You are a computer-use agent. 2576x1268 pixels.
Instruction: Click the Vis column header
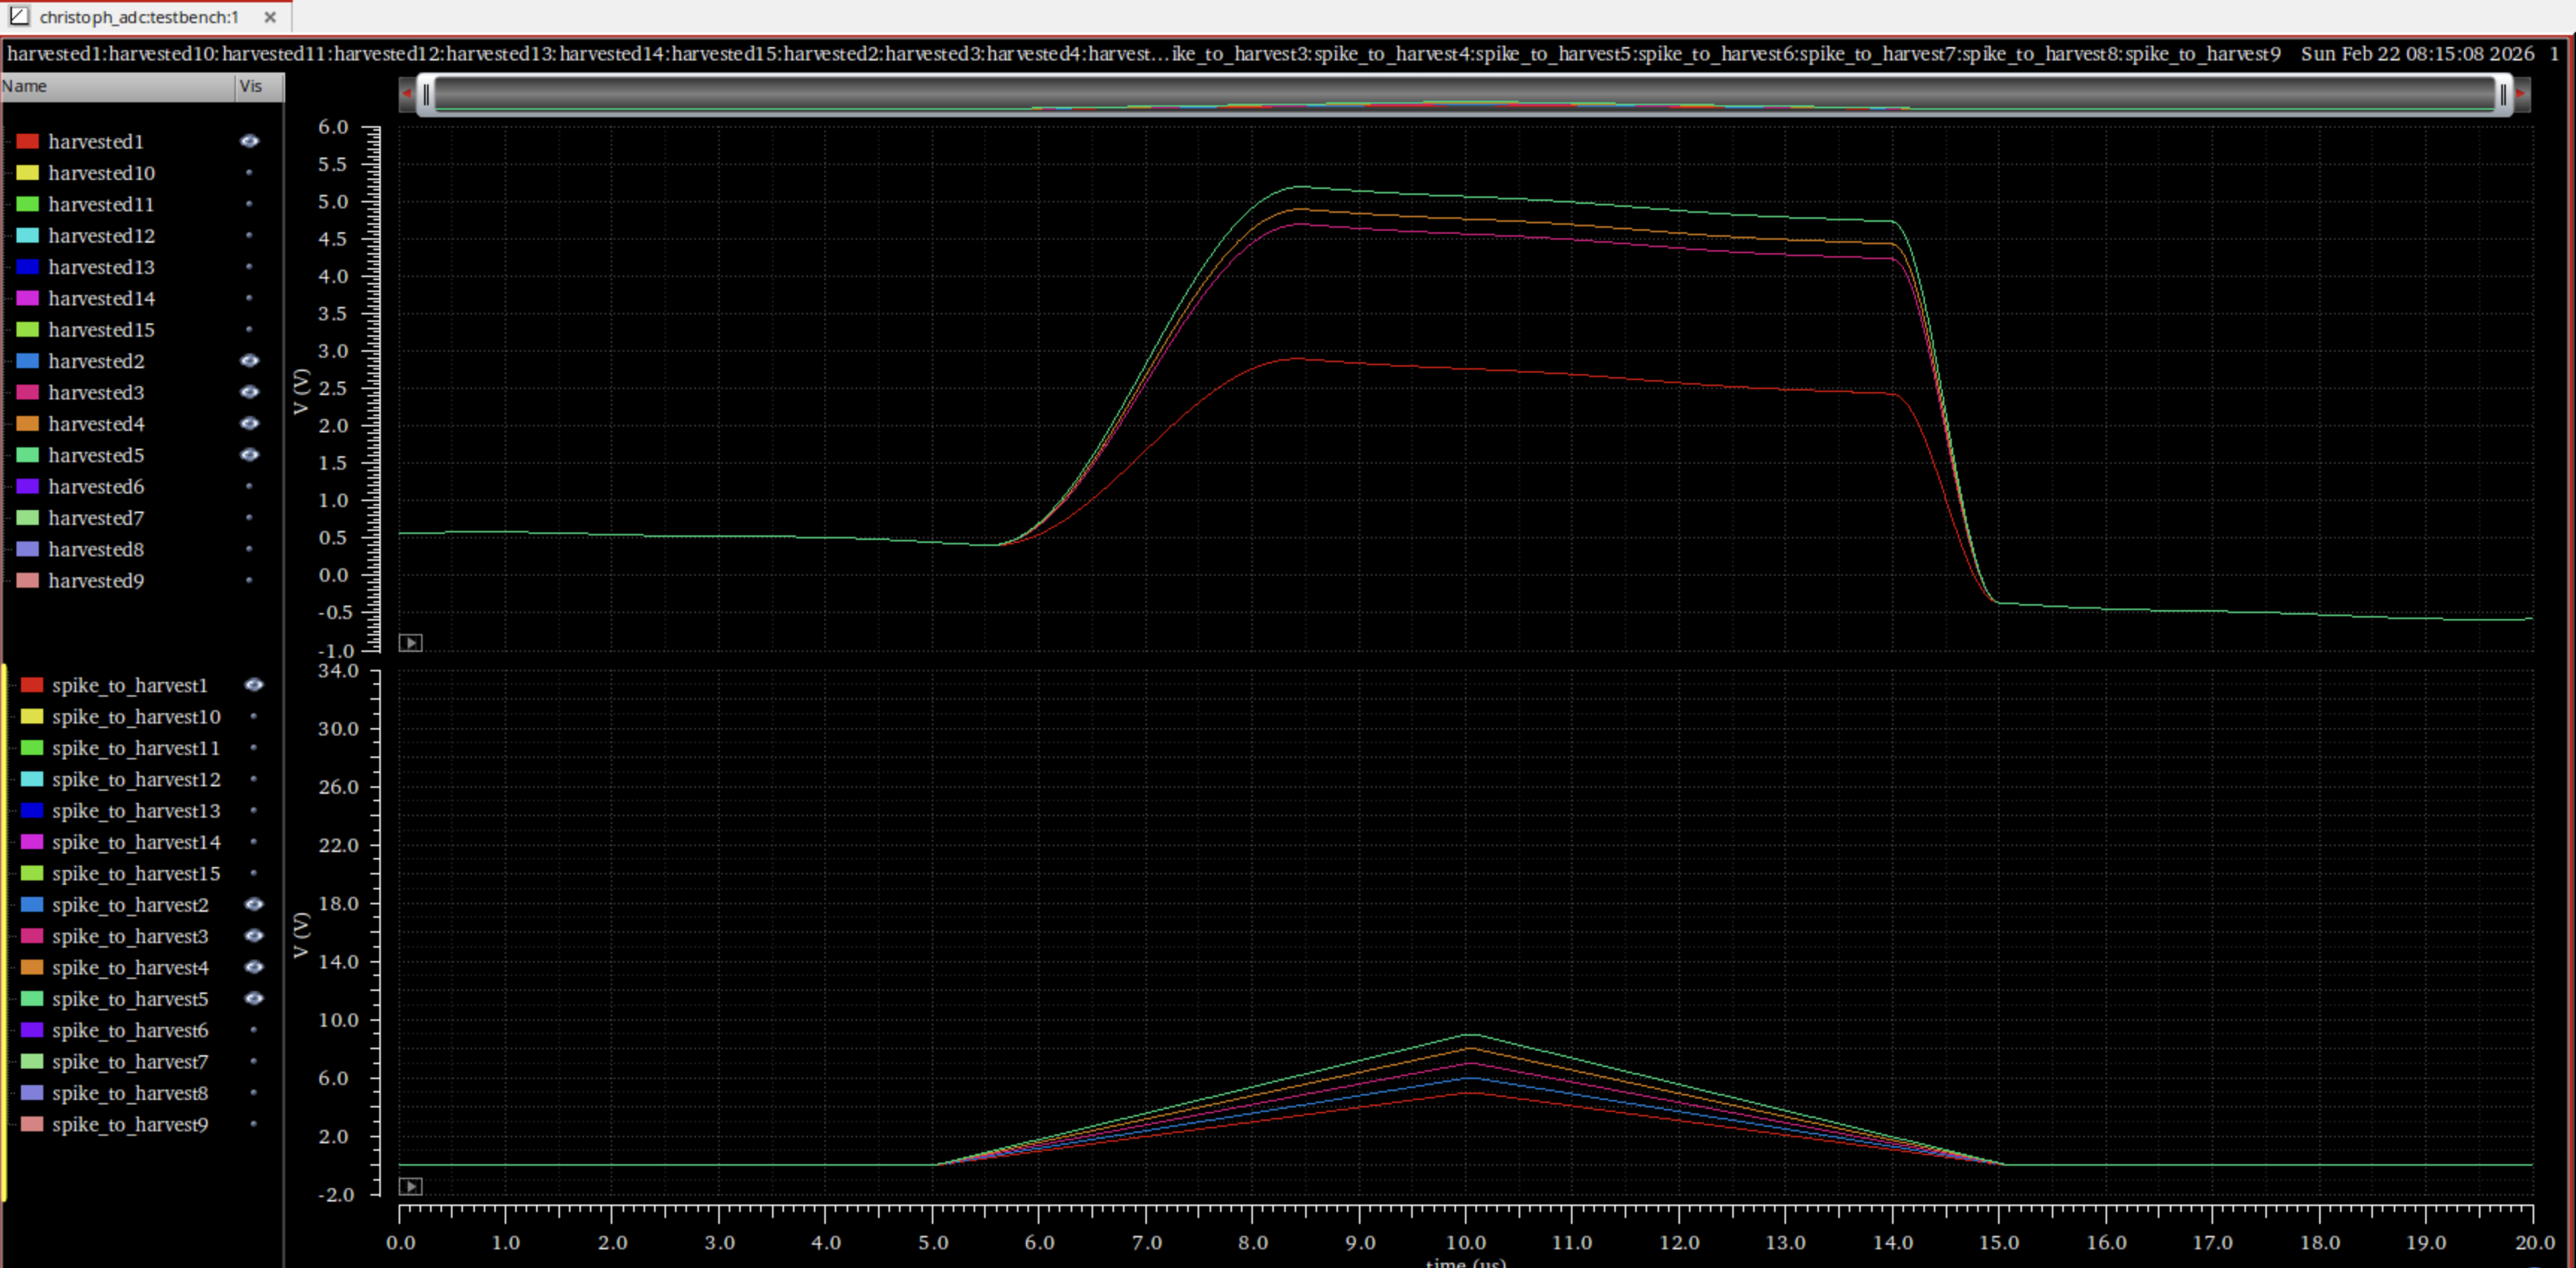tap(251, 86)
